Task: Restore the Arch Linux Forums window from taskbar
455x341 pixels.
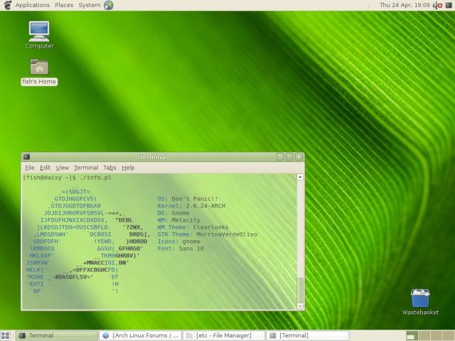Action: tap(141, 335)
